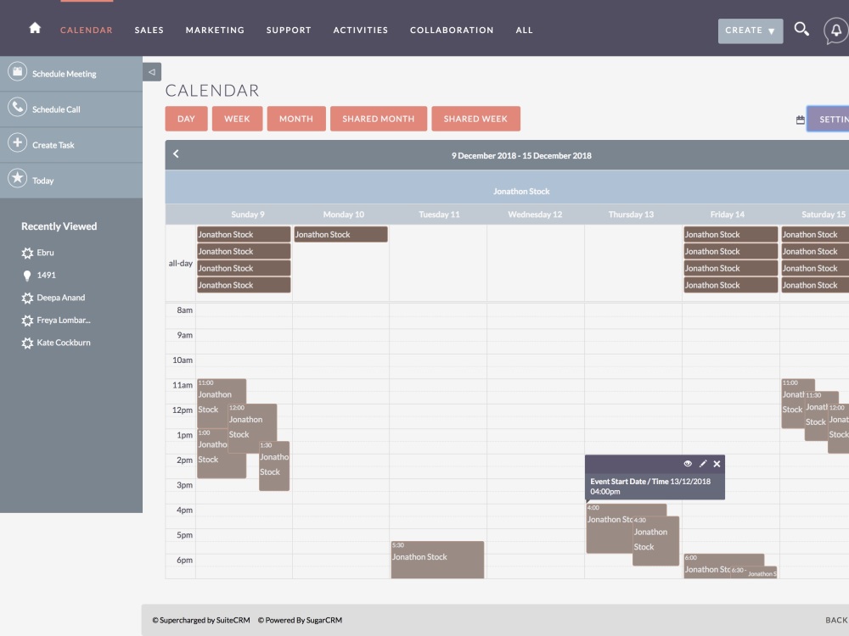Open recently viewed Kate Cockburn
This screenshot has height=636, width=849.
tap(64, 343)
